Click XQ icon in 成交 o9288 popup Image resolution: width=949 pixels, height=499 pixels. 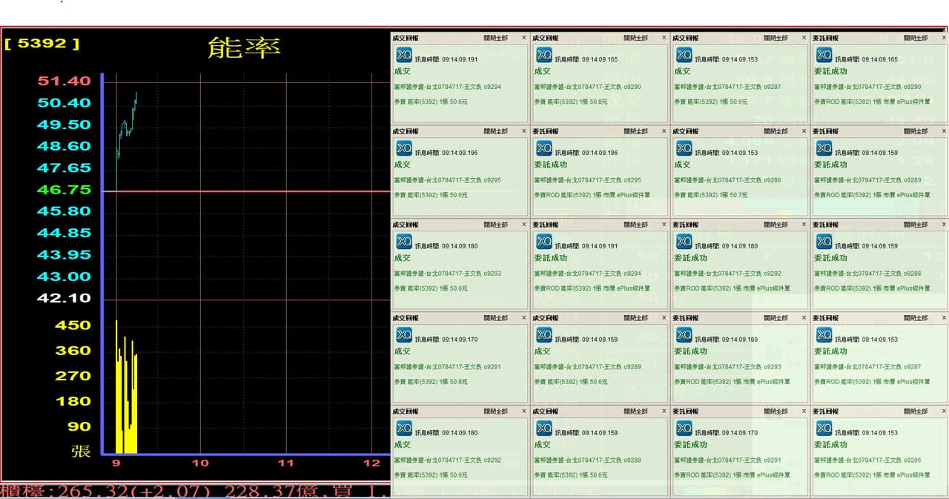tap(544, 429)
